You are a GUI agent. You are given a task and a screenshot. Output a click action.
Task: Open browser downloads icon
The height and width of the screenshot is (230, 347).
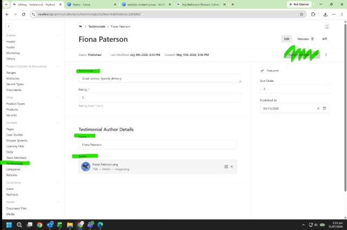[325, 14]
